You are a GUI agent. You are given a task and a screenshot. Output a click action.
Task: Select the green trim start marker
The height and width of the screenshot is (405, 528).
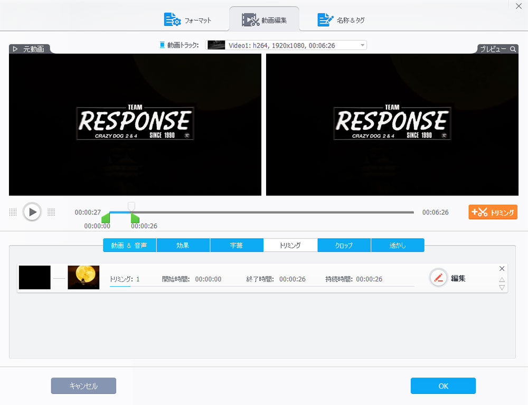106,218
